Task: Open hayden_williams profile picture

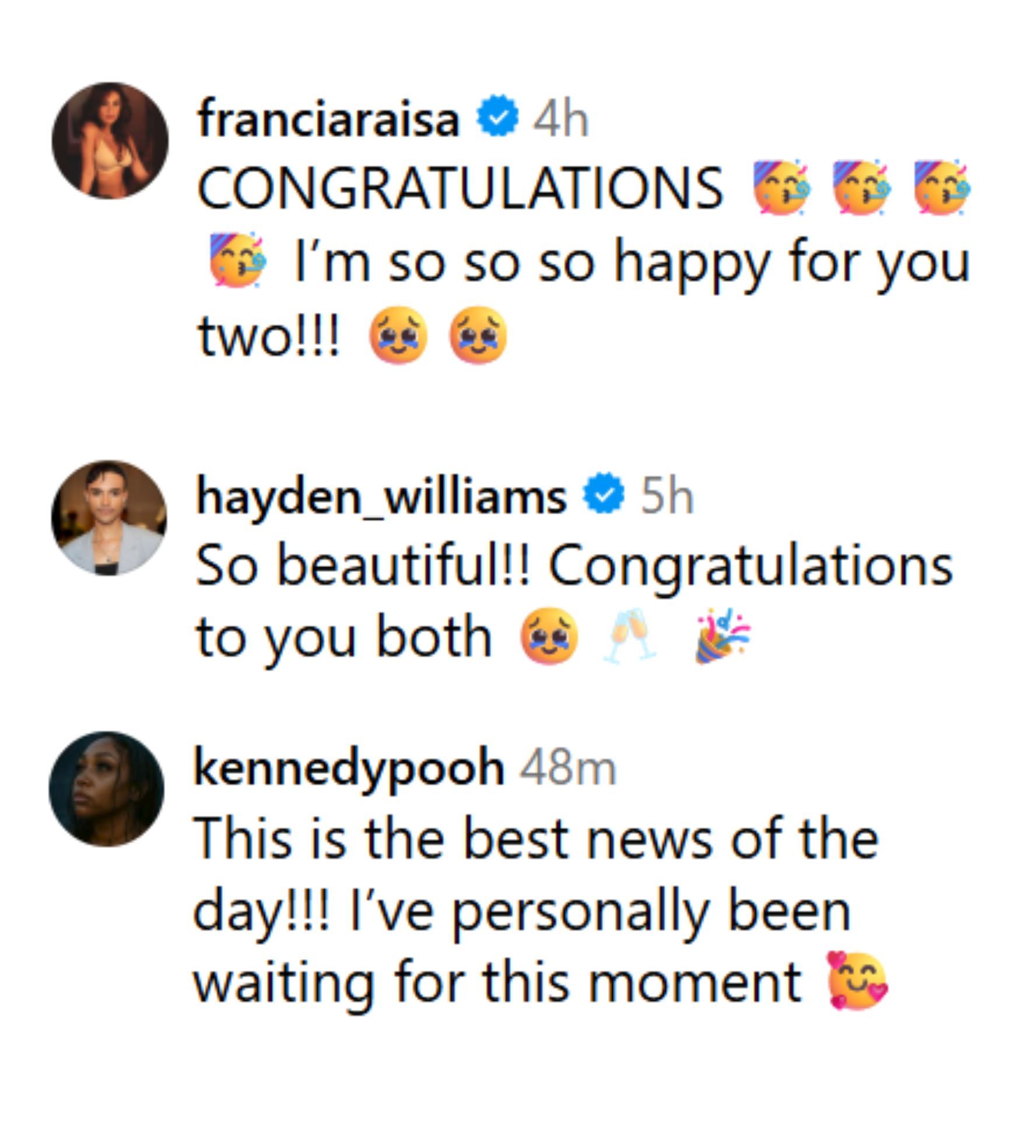Action: 109,518
